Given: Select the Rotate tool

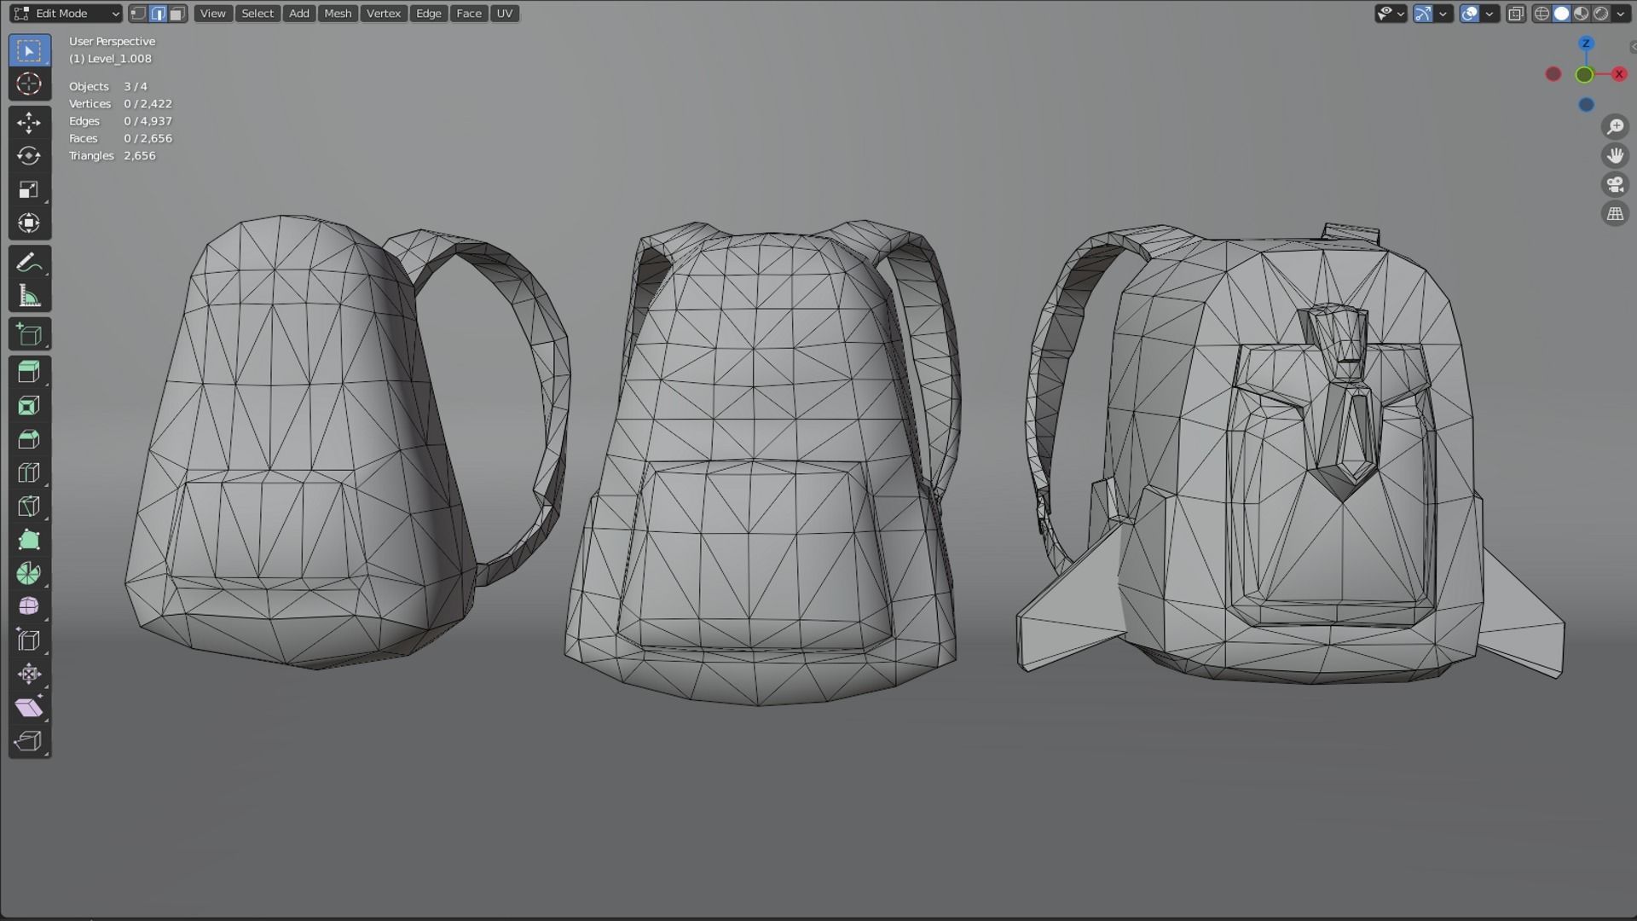Looking at the screenshot, I should (x=29, y=156).
